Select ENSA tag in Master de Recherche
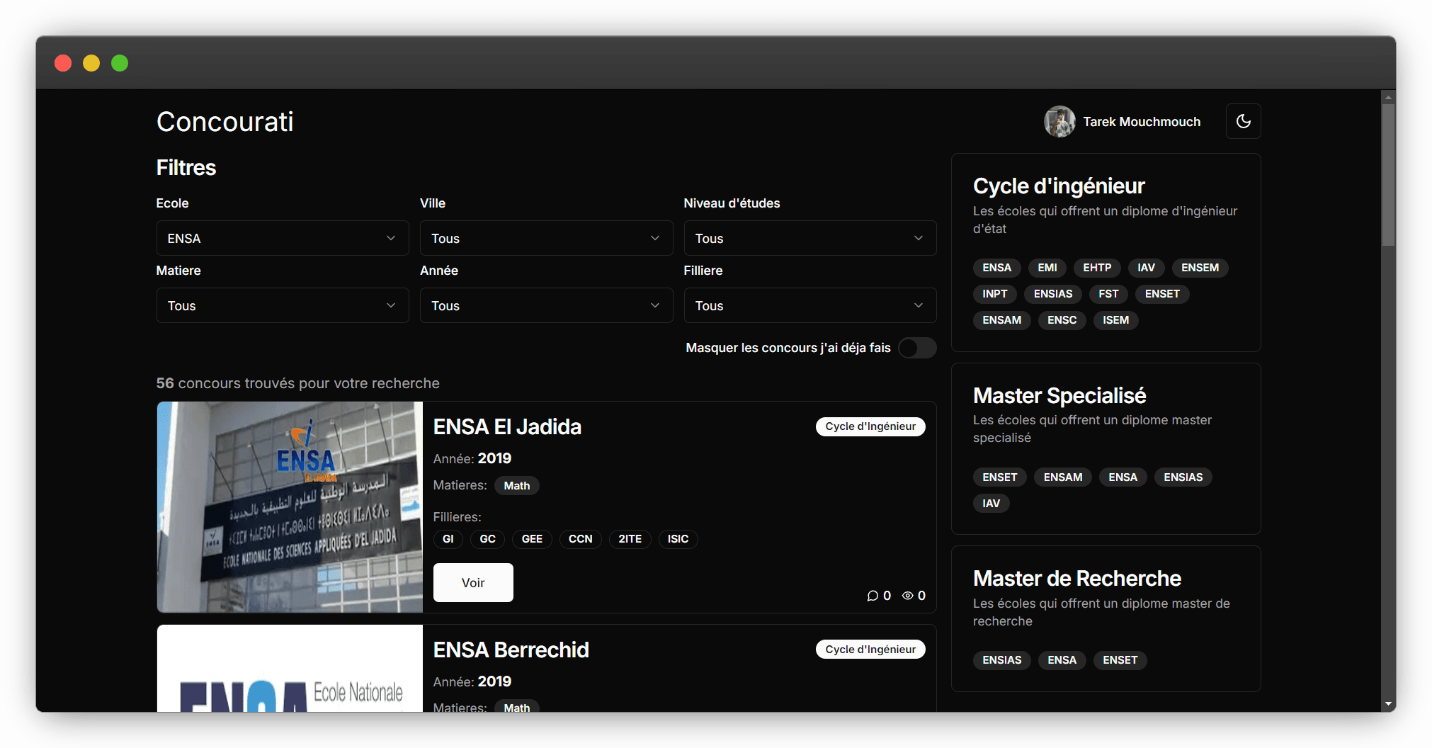Screen dimensions: 1432x748 (1062, 660)
